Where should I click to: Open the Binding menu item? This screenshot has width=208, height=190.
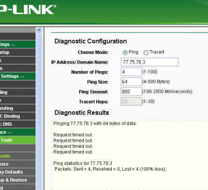tap(18, 116)
